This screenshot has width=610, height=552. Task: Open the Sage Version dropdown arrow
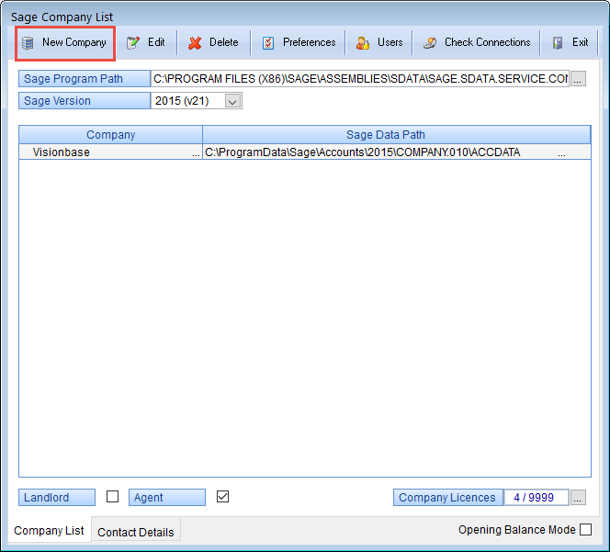[232, 101]
